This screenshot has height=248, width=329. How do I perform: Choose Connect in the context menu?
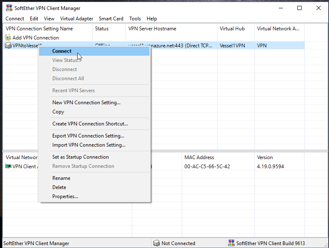click(x=94, y=51)
